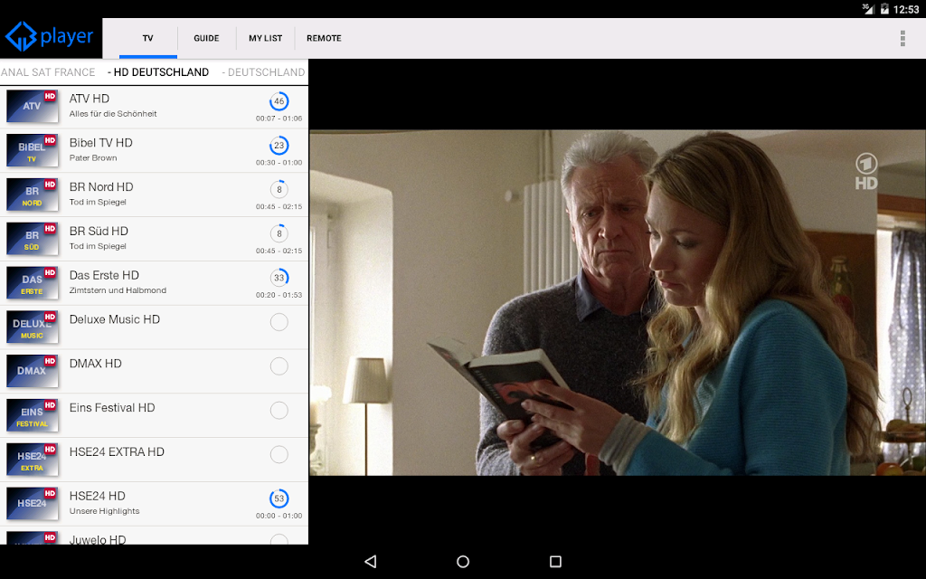Click Bibel TV HD progress circle showing 23

[279, 146]
